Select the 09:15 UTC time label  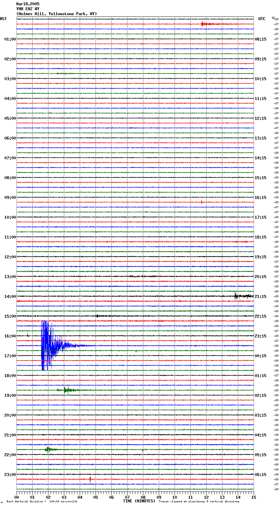(261, 59)
